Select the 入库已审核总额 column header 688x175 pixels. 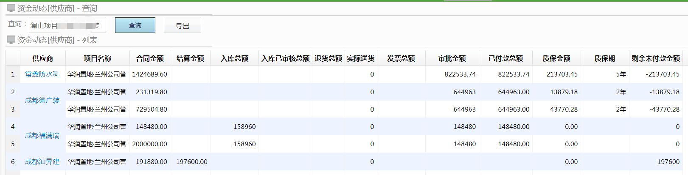click(x=285, y=58)
